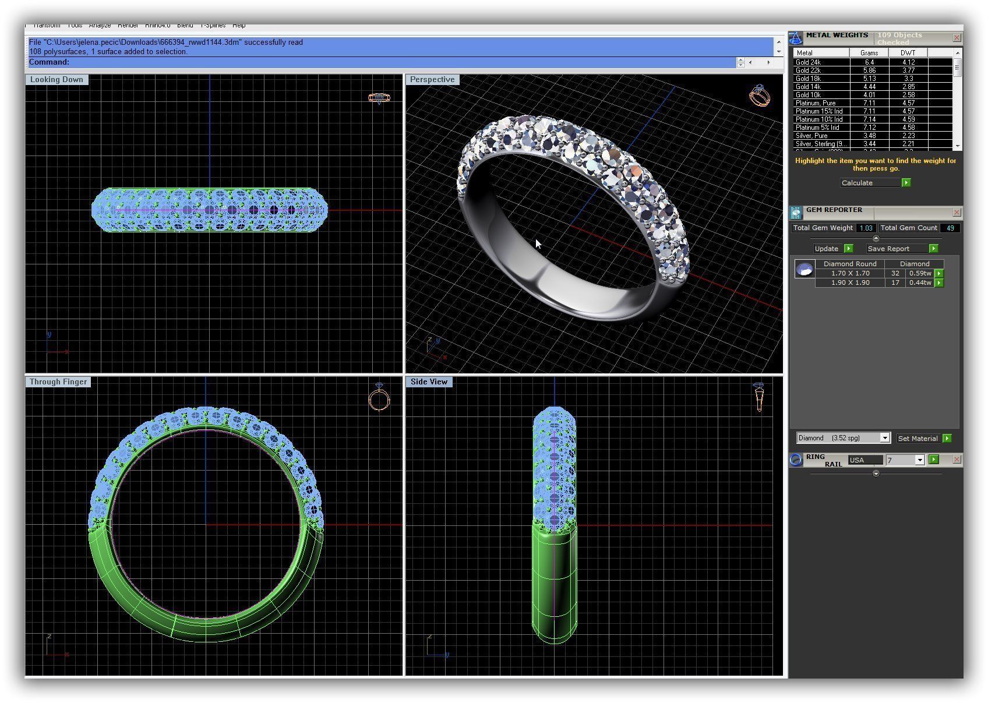Click the Total Gem Count value 49
Screen dimensions: 988x703
pos(950,228)
